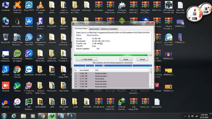Select Internet Download Manager taskbar button
The height and width of the screenshot is (119, 212).
coord(52,116)
